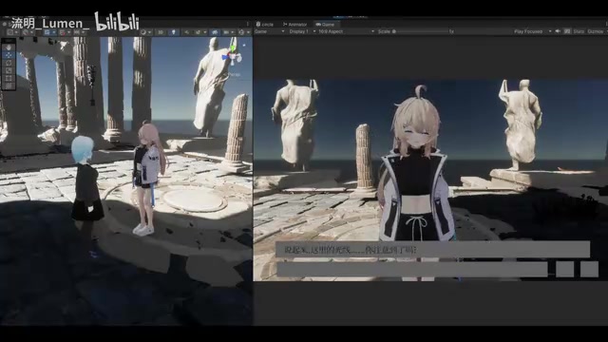Open the tool handle position dropdown
This screenshot has width=608, height=342.
pyautogui.click(x=12, y=32)
